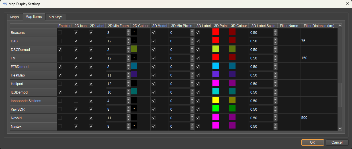This screenshot has width=352, height=149.
Task: Pick 3D Colour swatch for ILSDemod
Action: point(232,91)
